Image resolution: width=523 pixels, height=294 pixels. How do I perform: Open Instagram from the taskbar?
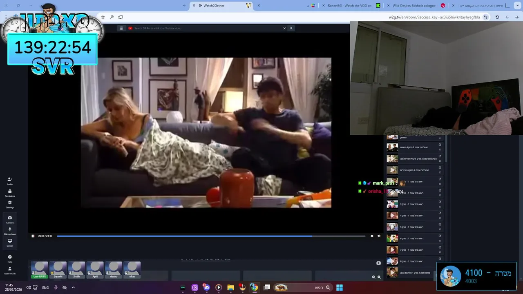point(194,287)
